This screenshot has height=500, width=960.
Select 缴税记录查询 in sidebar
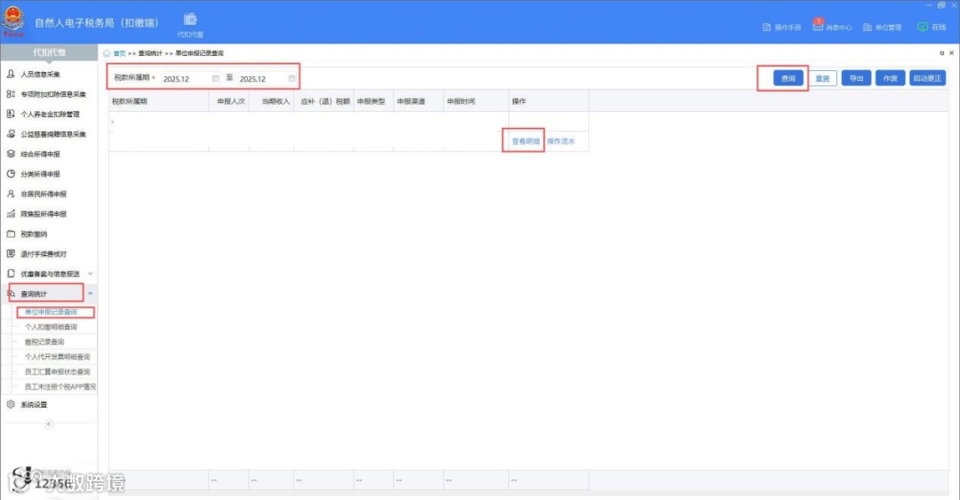pyautogui.click(x=44, y=342)
